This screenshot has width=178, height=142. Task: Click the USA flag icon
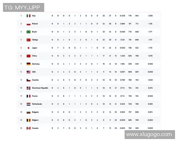pos(28,72)
